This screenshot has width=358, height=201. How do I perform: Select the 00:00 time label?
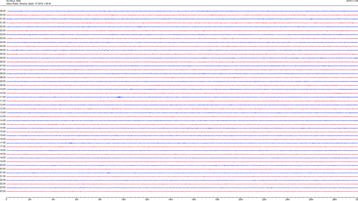tap(3, 11)
